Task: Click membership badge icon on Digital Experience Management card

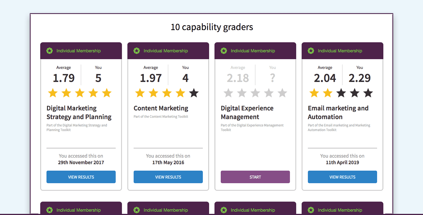Action: coord(224,51)
